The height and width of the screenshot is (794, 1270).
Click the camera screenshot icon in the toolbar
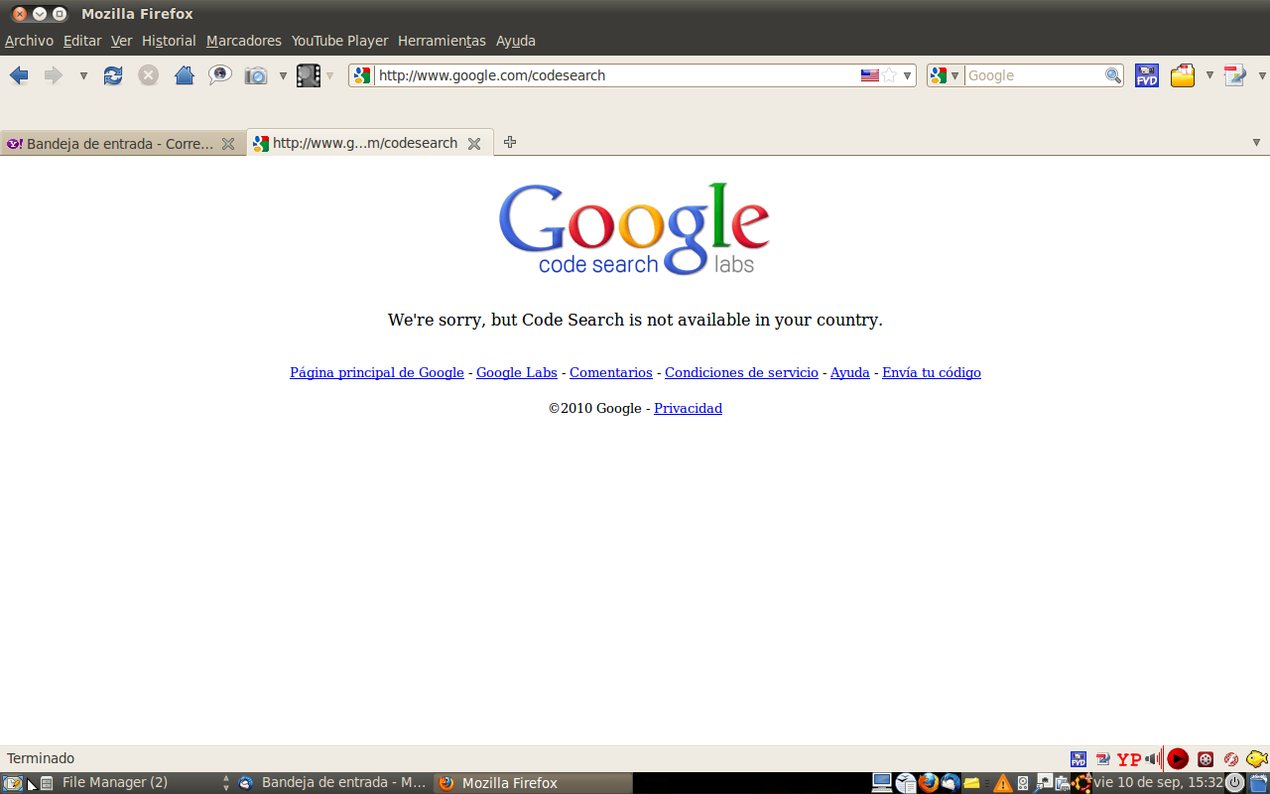pos(256,75)
